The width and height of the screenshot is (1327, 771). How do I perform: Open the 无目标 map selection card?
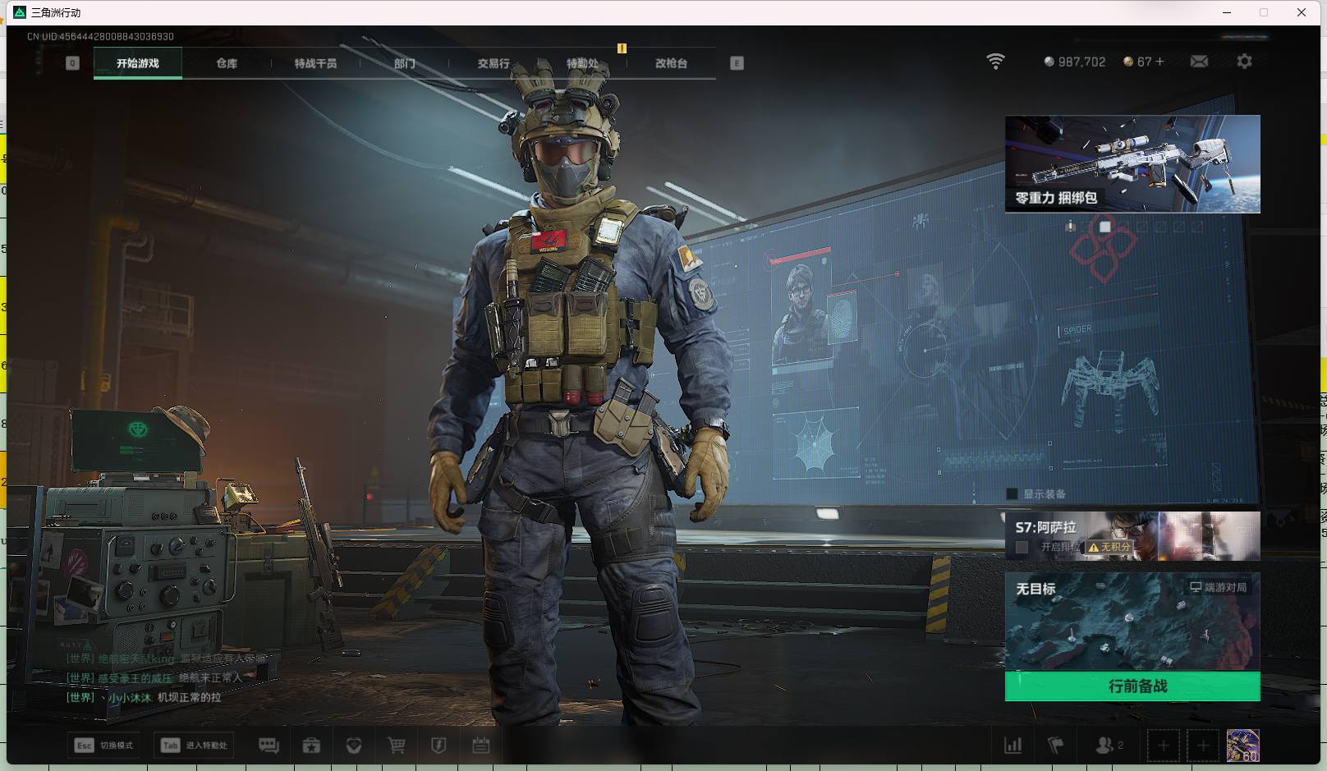(1132, 622)
